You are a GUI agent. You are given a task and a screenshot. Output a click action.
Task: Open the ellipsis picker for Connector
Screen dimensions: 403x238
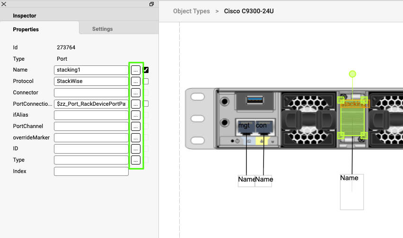coord(135,92)
